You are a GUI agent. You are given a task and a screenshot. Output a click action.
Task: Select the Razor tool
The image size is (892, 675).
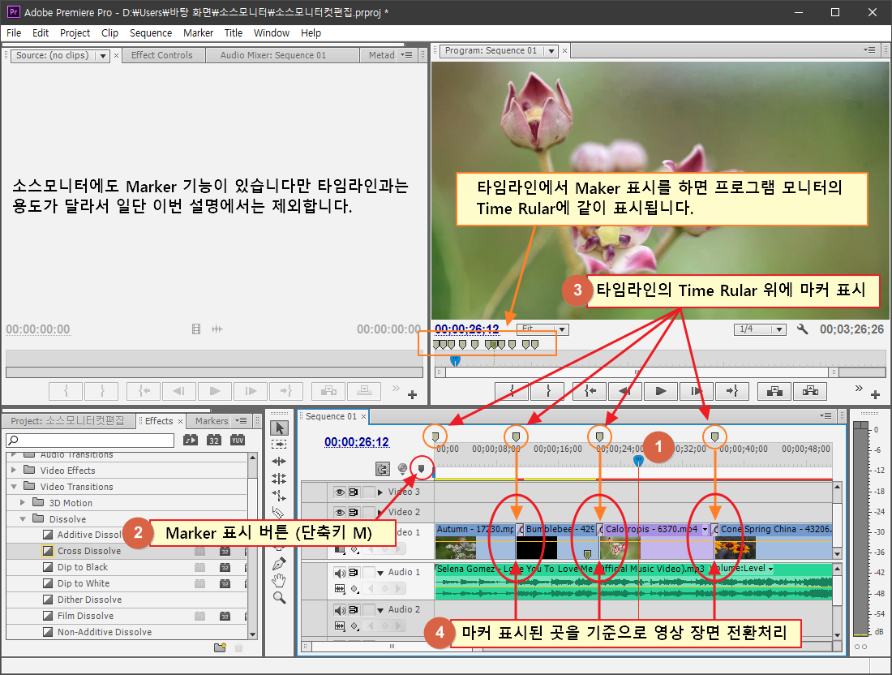pyautogui.click(x=279, y=512)
